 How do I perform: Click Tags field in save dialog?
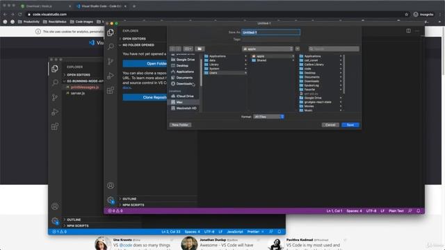point(270,40)
